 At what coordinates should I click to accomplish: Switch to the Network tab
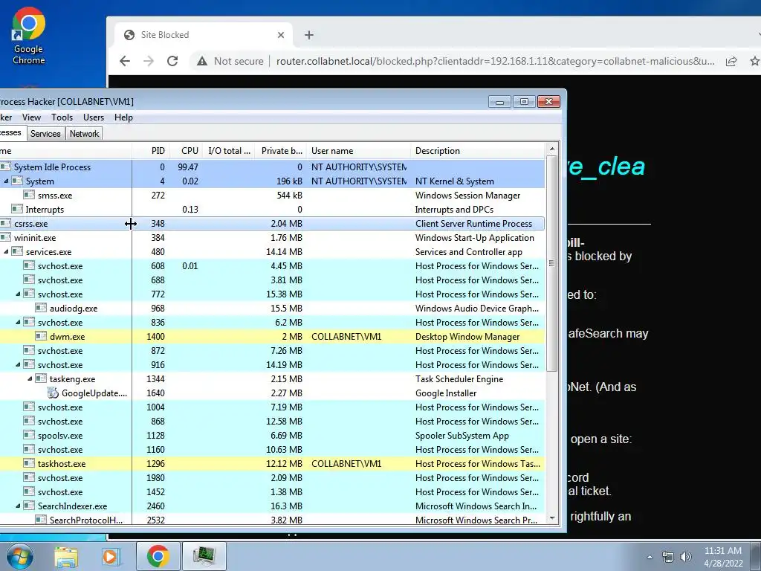[84, 134]
